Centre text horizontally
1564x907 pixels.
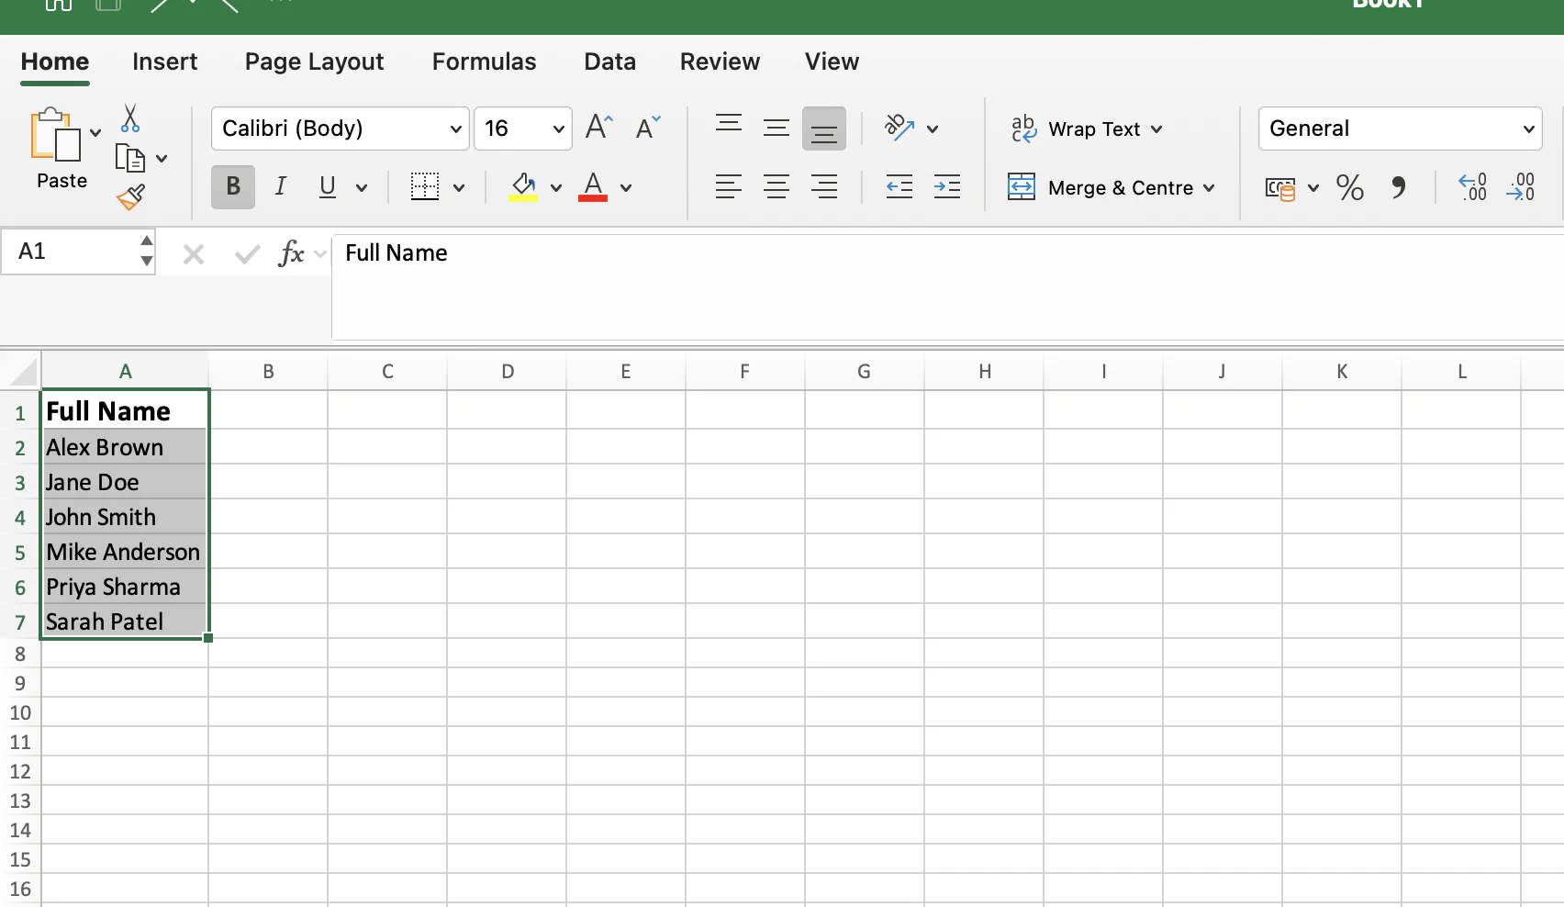[x=776, y=187]
